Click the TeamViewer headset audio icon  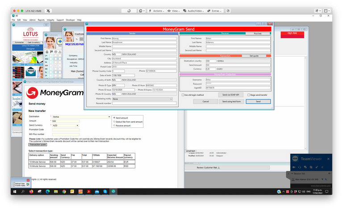click(x=300, y=167)
